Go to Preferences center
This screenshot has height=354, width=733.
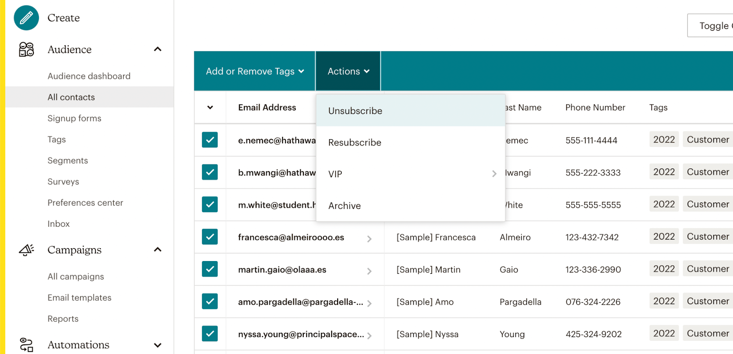pyautogui.click(x=85, y=202)
